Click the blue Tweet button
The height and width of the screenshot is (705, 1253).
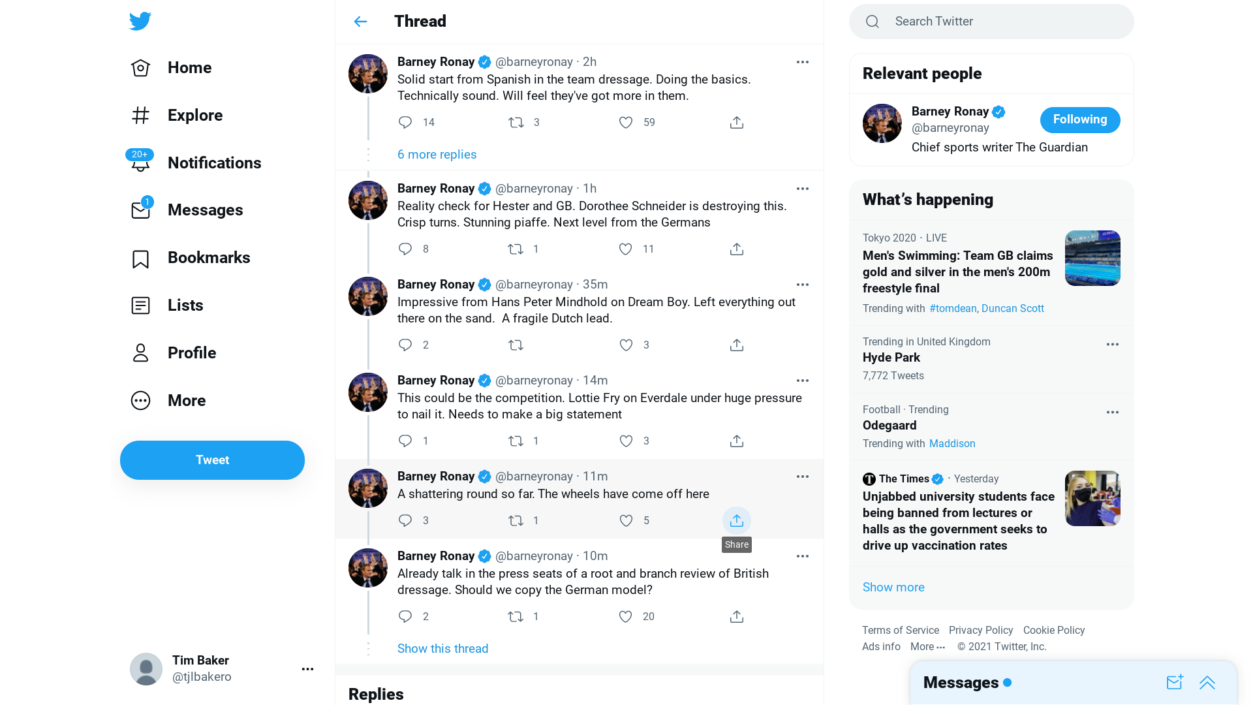212,460
